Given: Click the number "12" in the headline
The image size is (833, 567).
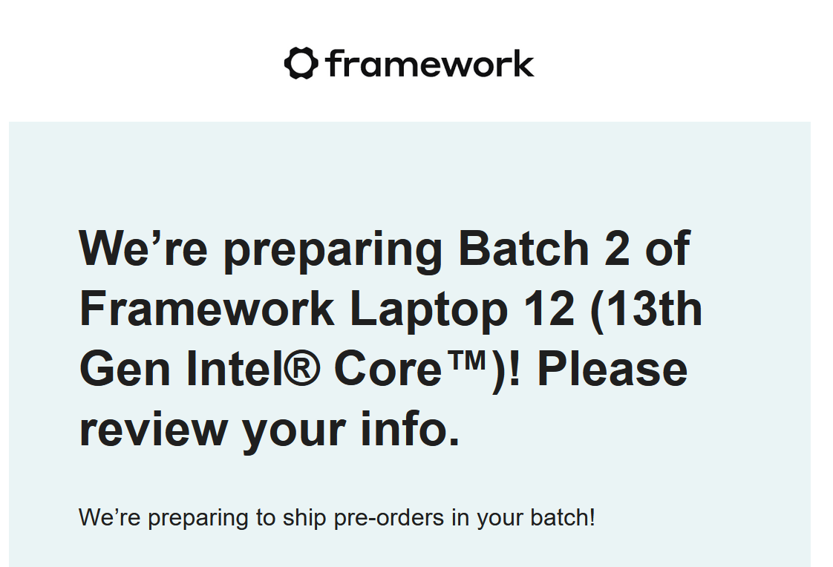Looking at the screenshot, I should coord(549,309).
